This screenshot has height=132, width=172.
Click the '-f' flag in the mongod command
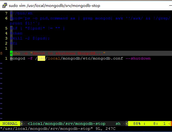click(30, 59)
